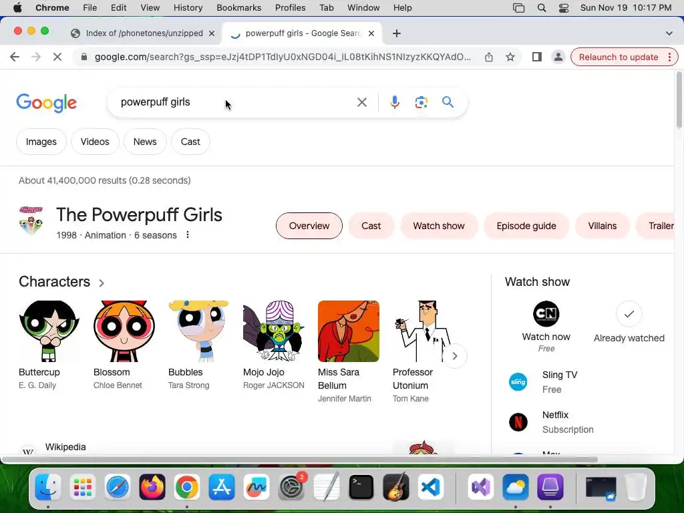Click the horizontal page scrollbar
684x513 pixels.
pos(299,460)
